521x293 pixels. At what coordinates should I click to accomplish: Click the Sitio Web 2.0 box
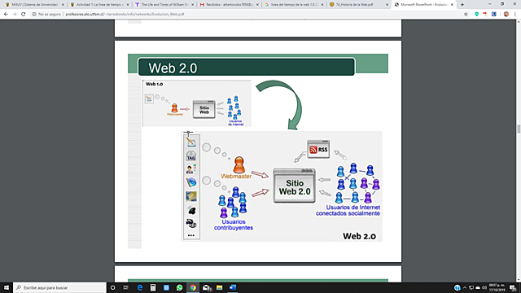295,186
